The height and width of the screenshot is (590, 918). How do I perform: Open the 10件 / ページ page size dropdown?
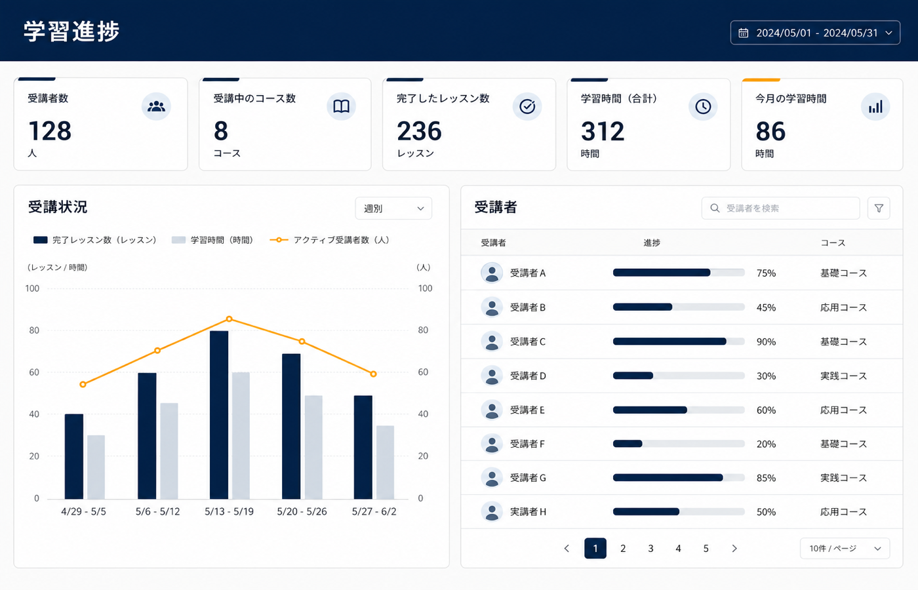click(845, 548)
